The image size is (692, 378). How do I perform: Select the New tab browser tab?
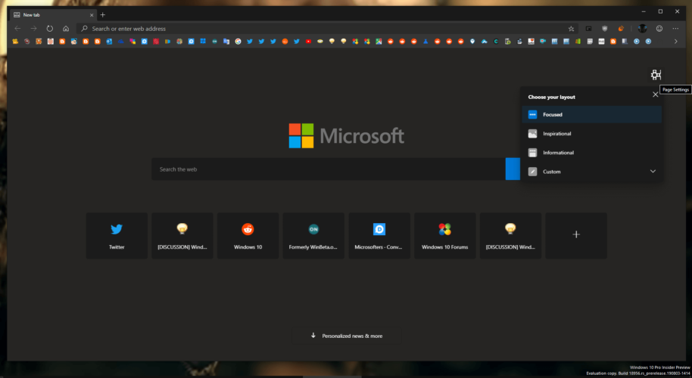54,15
